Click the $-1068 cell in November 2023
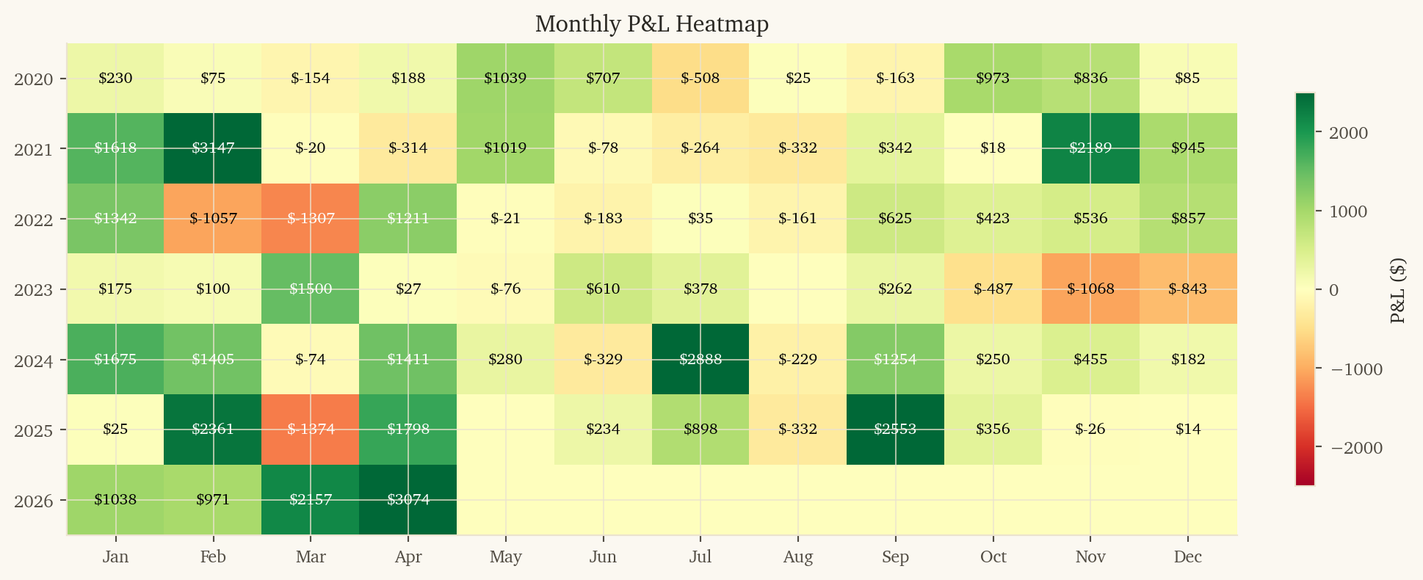The width and height of the screenshot is (1423, 580). pyautogui.click(x=1090, y=289)
